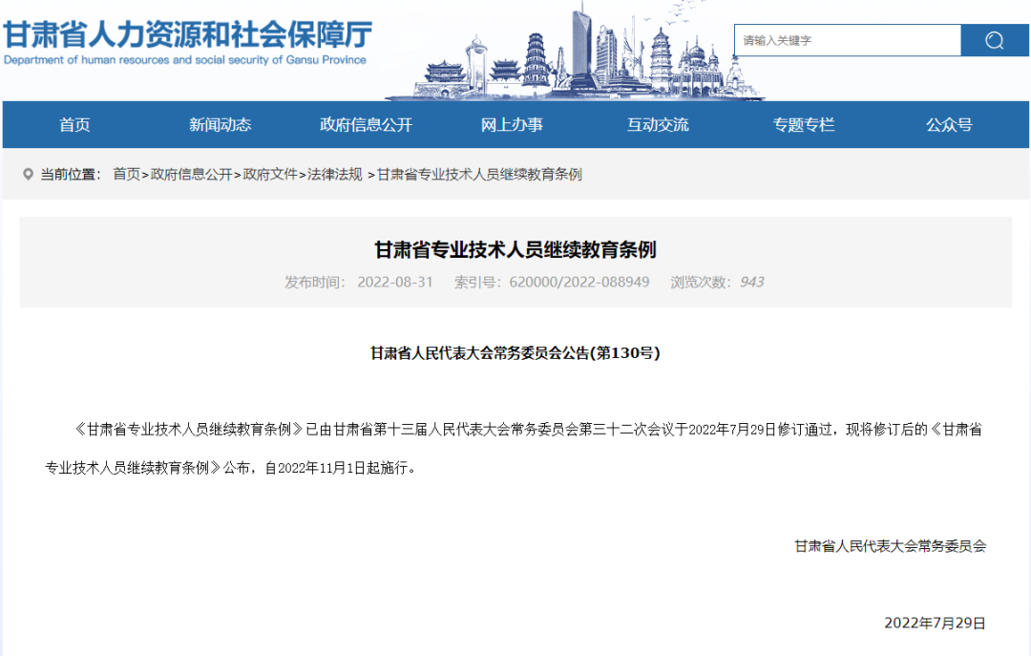This screenshot has width=1031, height=656.
Task: Open the 新闻动态 menu item
Action: [x=220, y=124]
